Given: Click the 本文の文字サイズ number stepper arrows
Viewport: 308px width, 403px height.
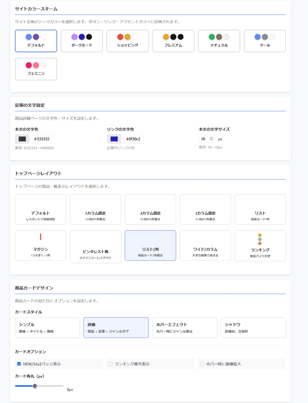Looking at the screenshot, I should tap(212, 139).
